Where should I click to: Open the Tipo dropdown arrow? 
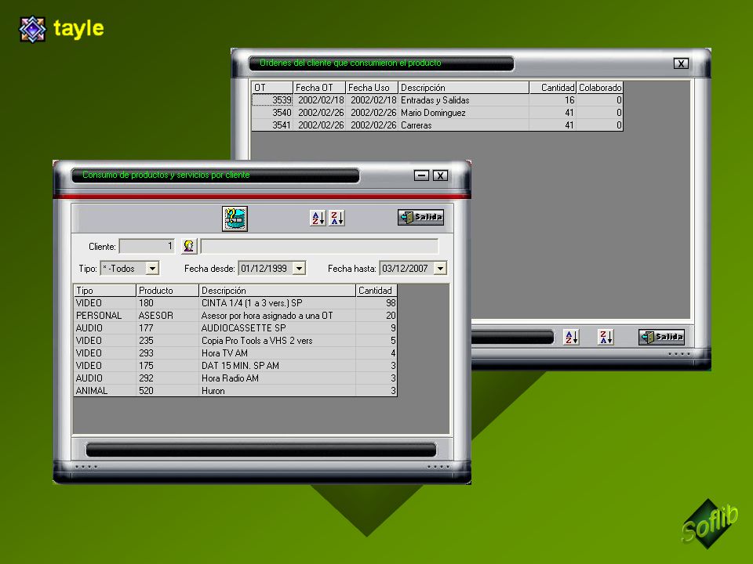152,269
